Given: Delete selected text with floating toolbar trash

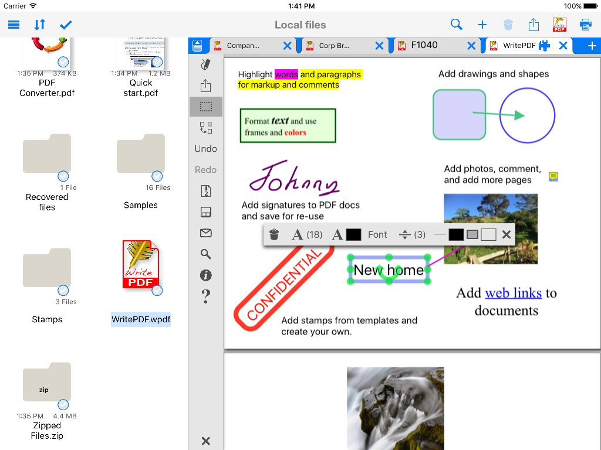Looking at the screenshot, I should [274, 234].
